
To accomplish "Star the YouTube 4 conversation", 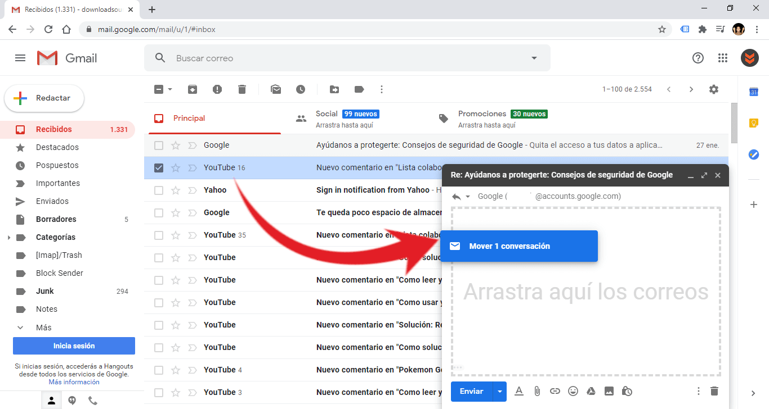I will pyautogui.click(x=176, y=370).
